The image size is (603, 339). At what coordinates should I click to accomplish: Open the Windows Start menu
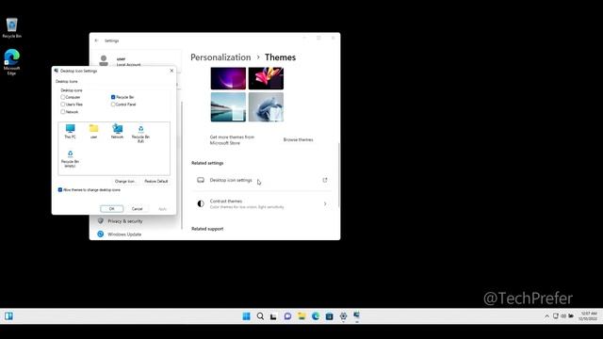[x=247, y=316]
